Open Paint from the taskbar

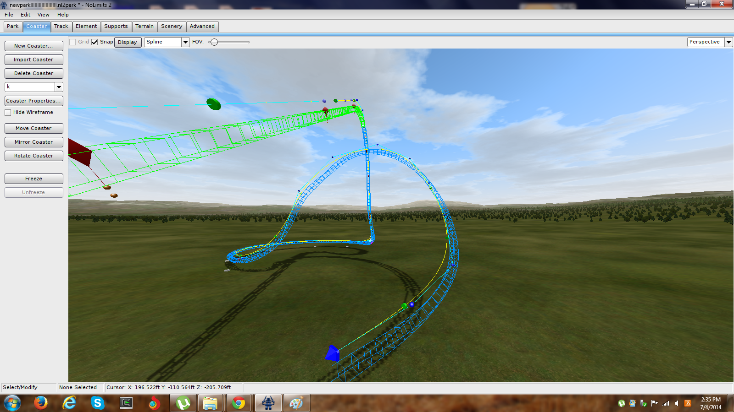[296, 403]
